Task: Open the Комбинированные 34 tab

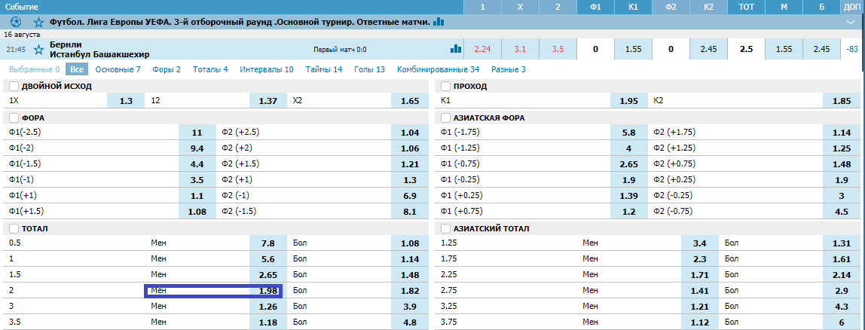Action: (x=438, y=69)
